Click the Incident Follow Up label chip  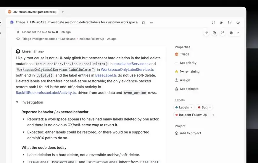191,115
